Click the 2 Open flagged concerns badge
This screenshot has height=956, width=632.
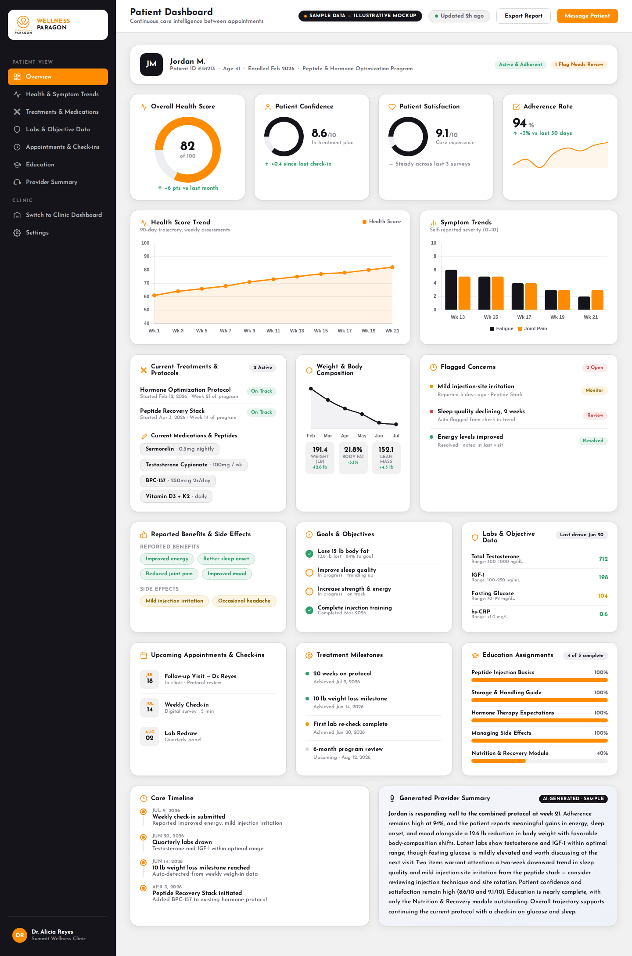pos(594,368)
